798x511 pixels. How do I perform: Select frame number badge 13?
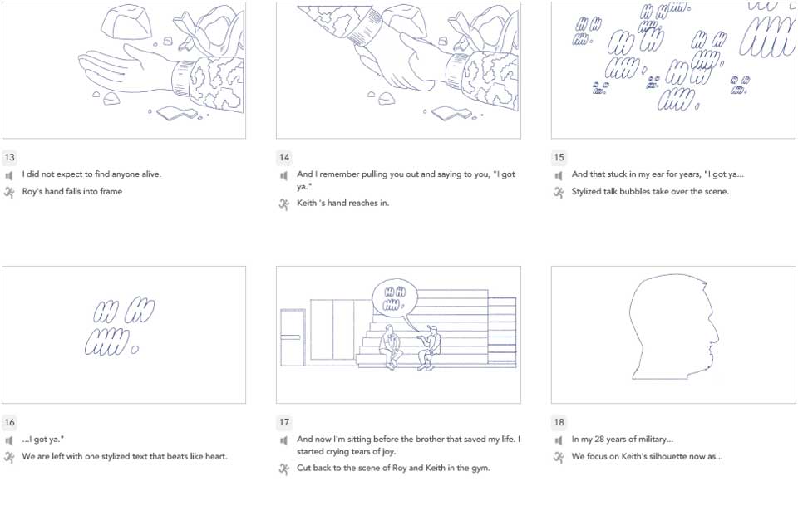[10, 157]
